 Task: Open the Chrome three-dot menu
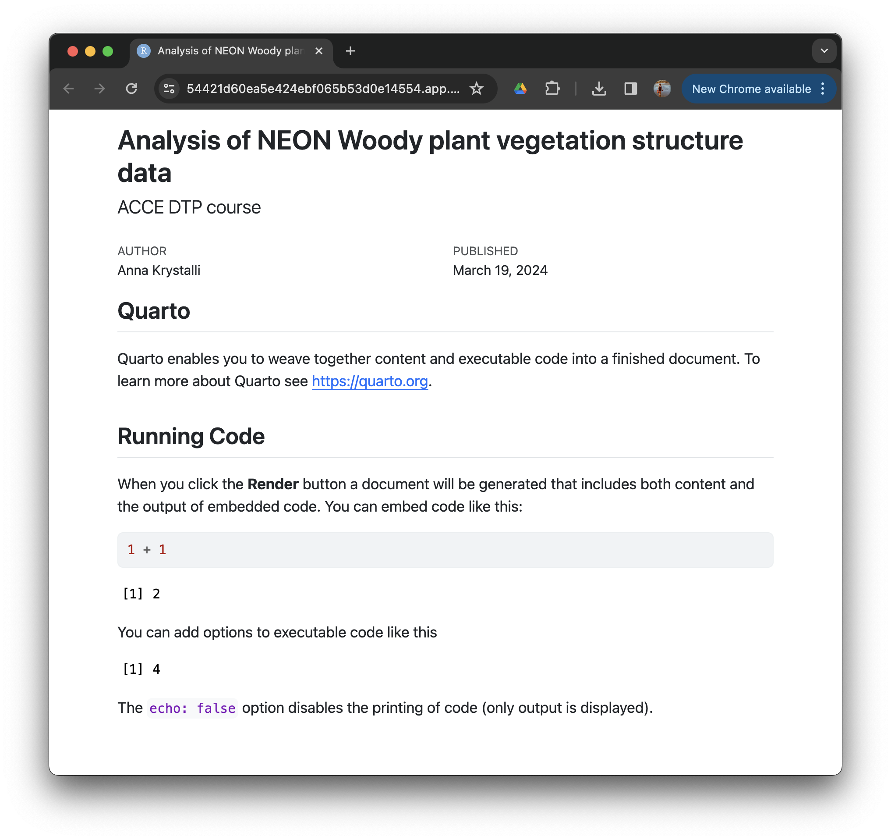(822, 89)
